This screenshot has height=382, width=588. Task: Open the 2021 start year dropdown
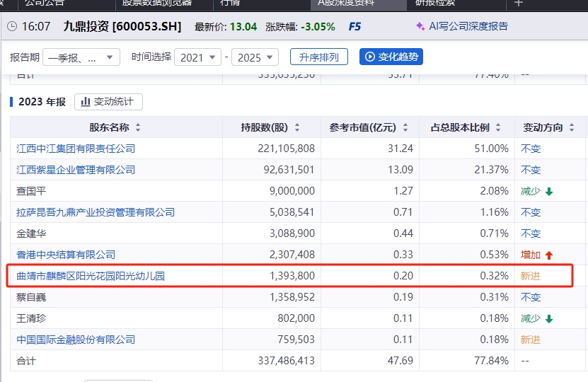[x=197, y=57]
